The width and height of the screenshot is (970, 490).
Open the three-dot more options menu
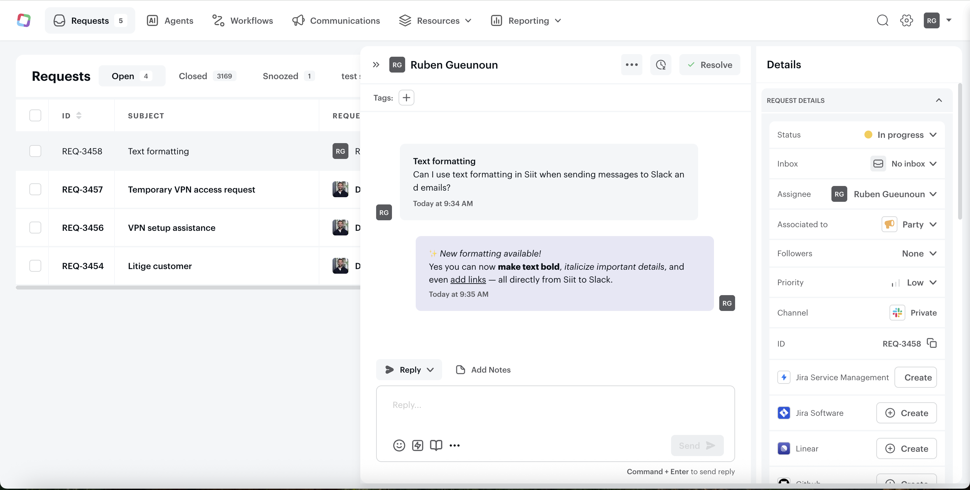(631, 65)
